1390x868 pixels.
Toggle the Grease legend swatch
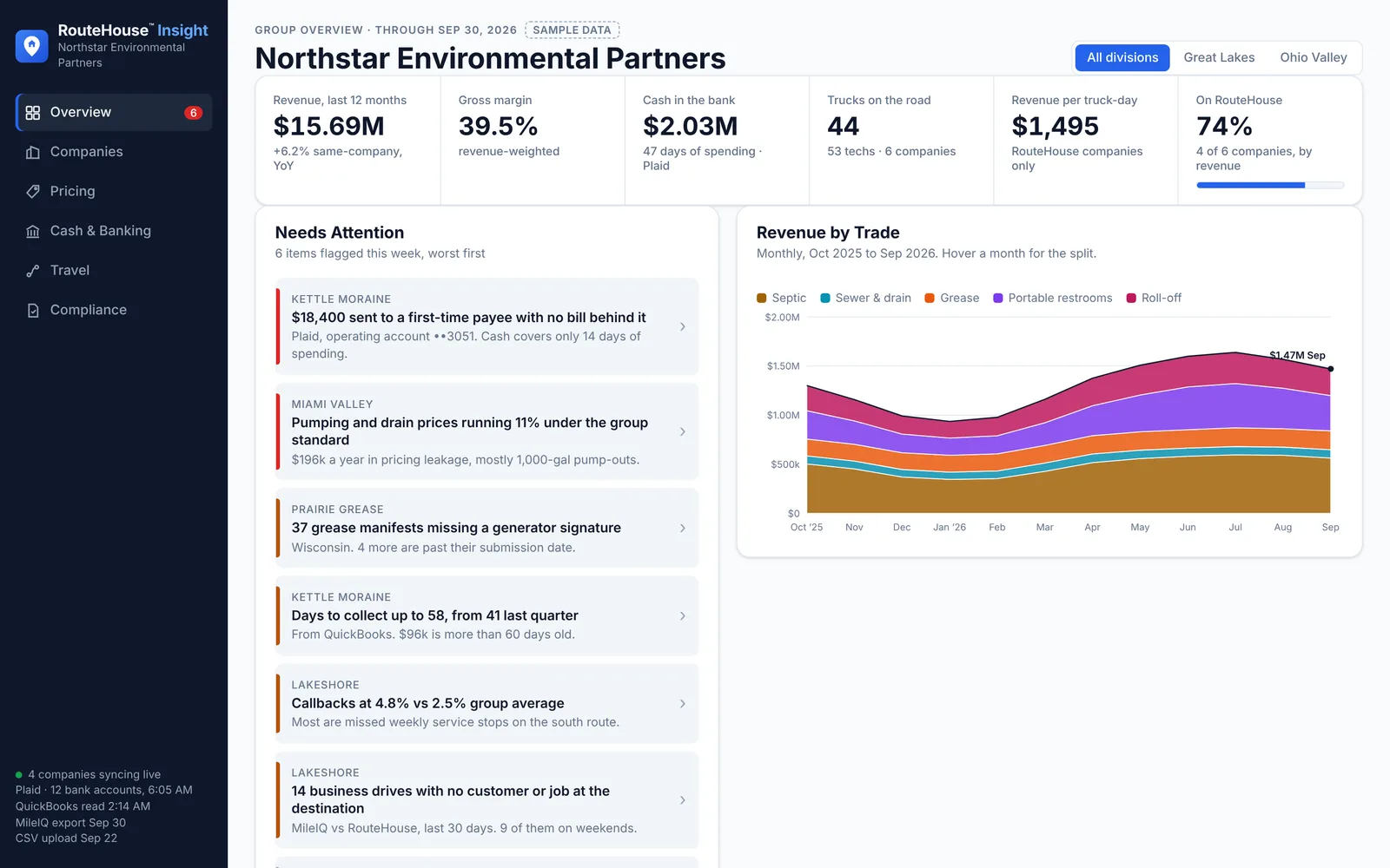pyautogui.click(x=930, y=299)
